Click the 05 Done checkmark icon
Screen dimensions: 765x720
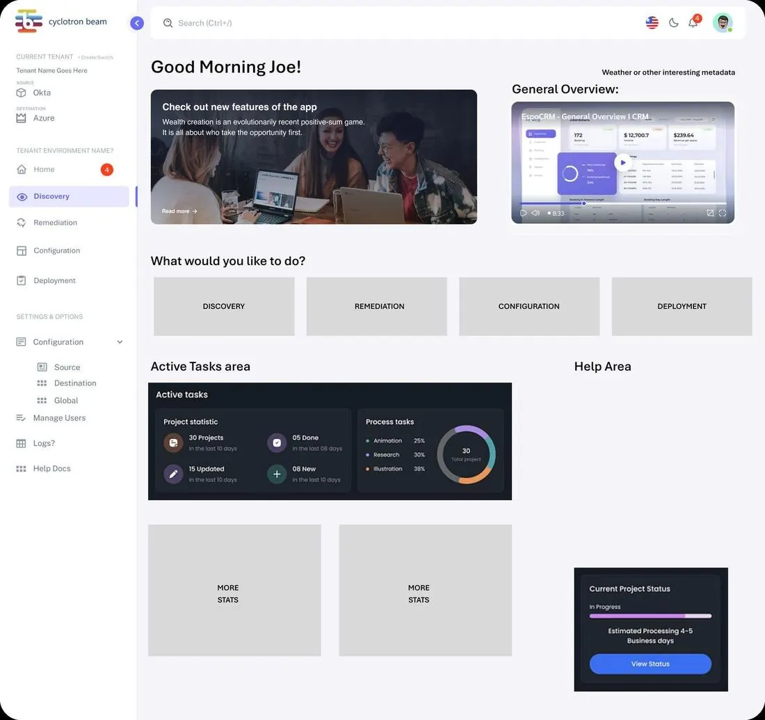(277, 442)
